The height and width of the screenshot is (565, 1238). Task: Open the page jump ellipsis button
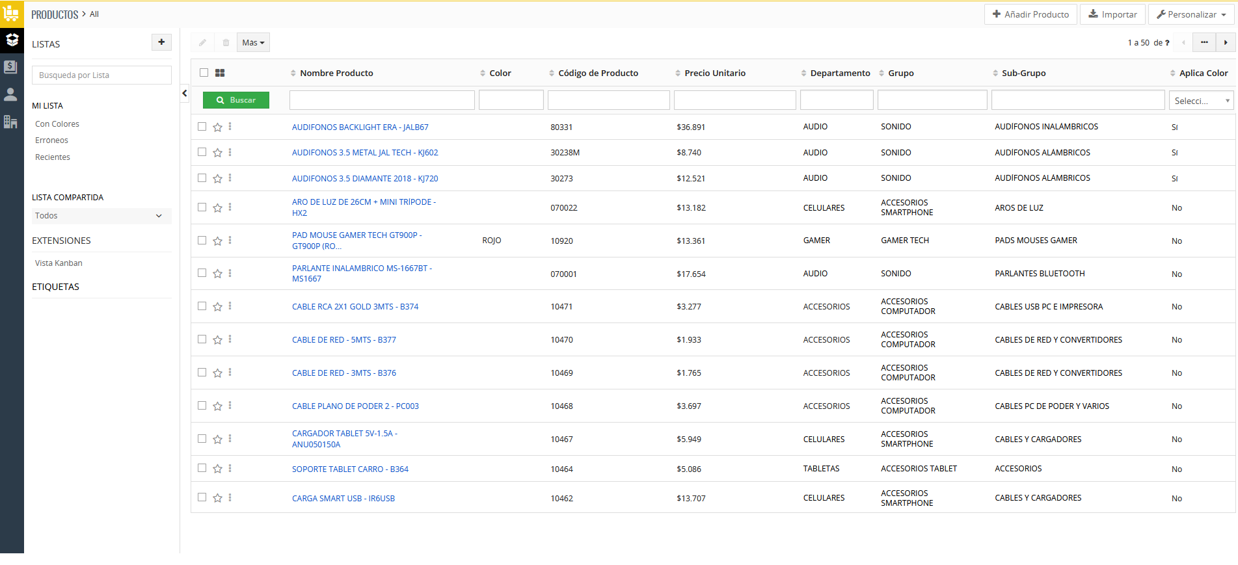[1204, 43]
